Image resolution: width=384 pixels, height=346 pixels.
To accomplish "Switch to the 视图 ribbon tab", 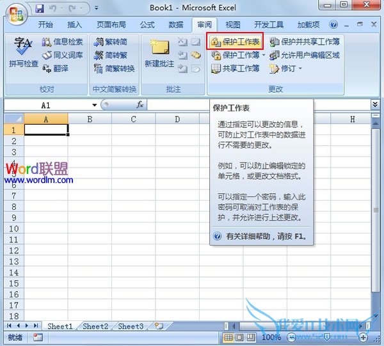I will point(233,25).
